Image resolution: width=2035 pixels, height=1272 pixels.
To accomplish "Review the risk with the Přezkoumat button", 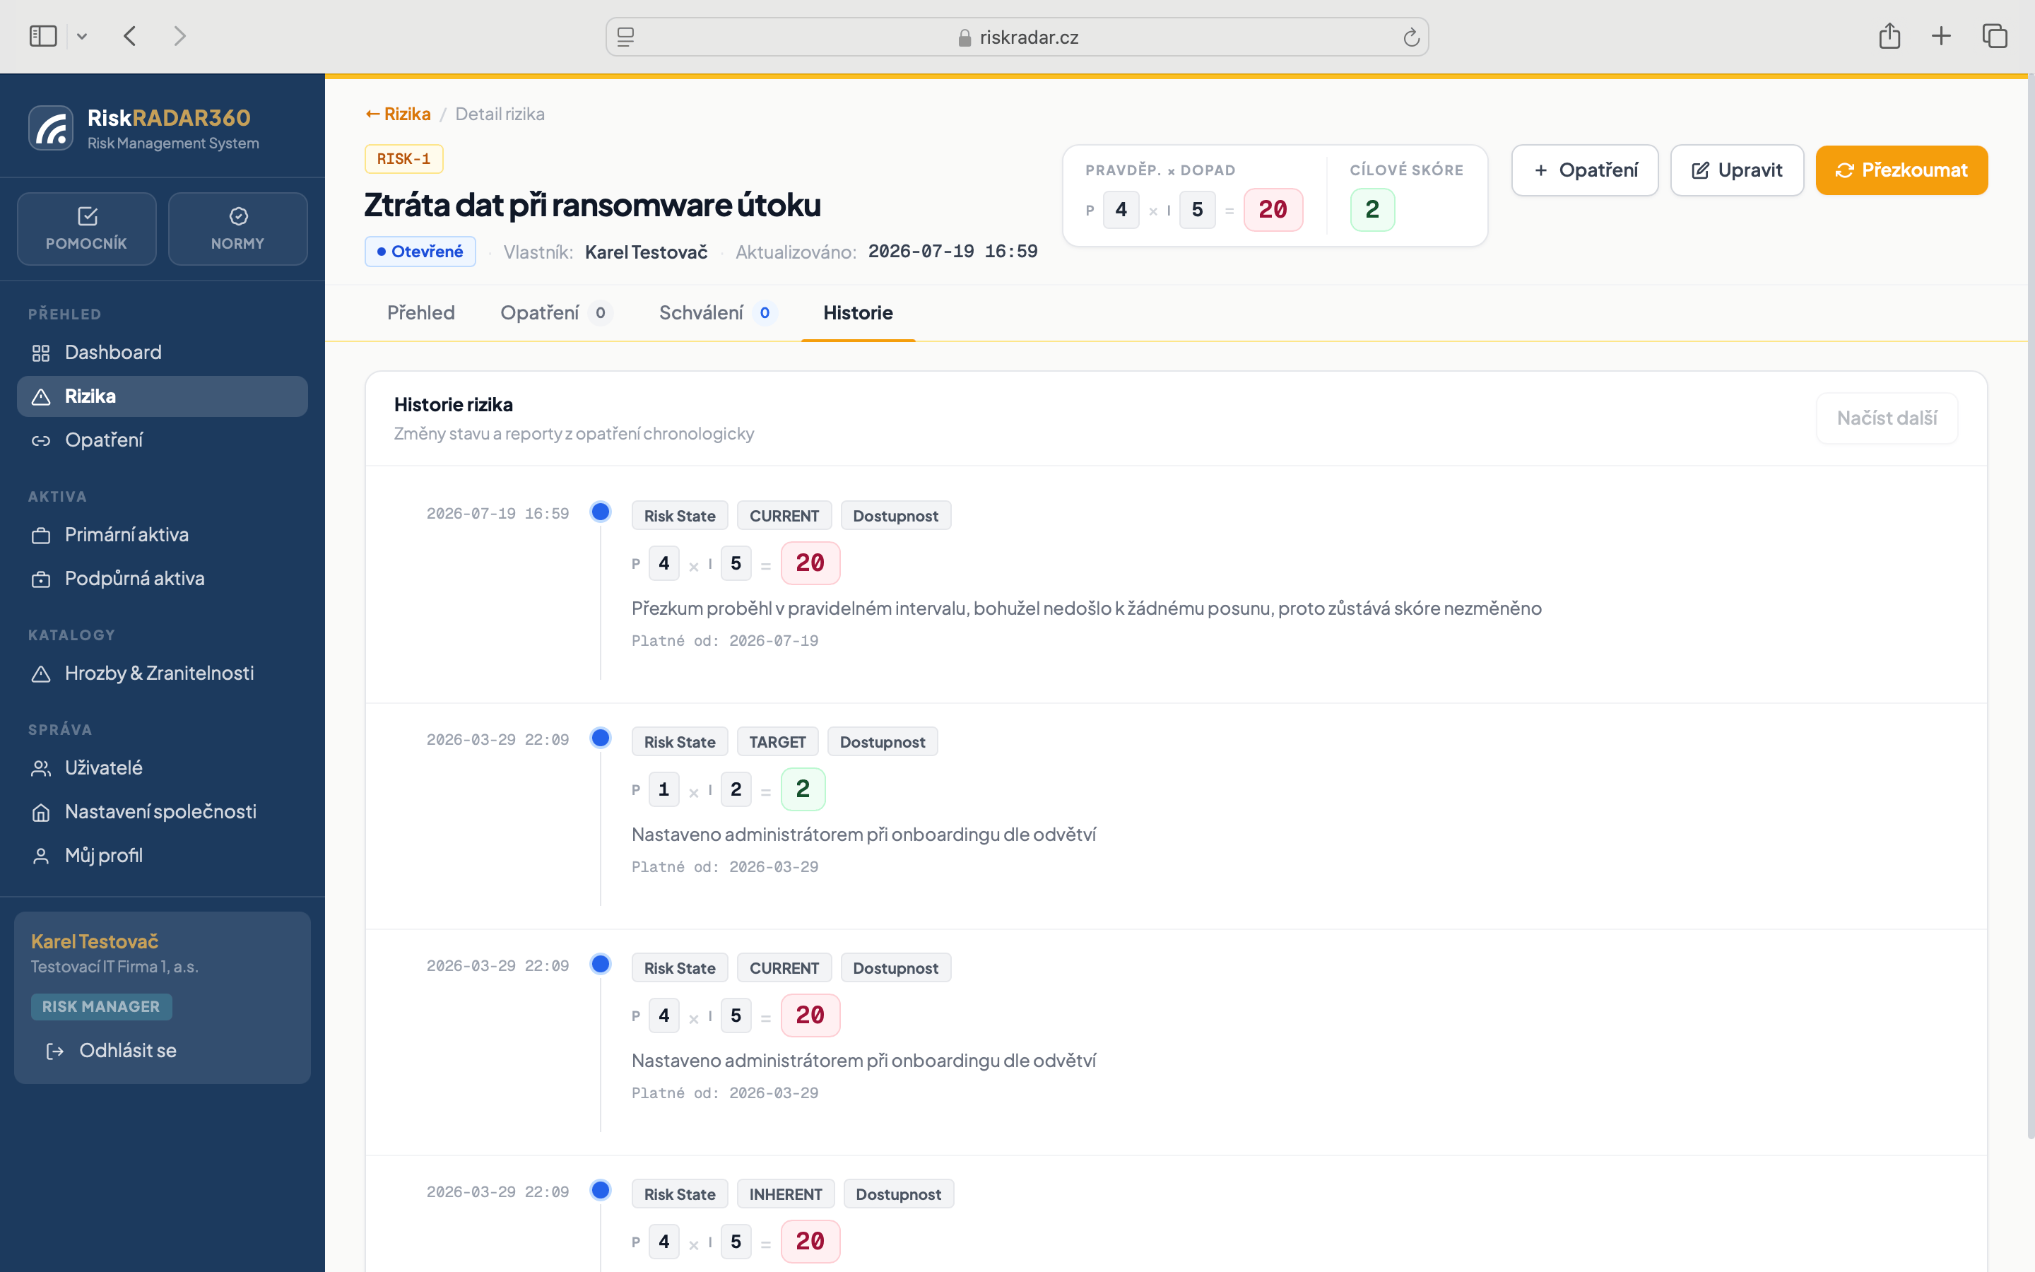I will point(1901,170).
